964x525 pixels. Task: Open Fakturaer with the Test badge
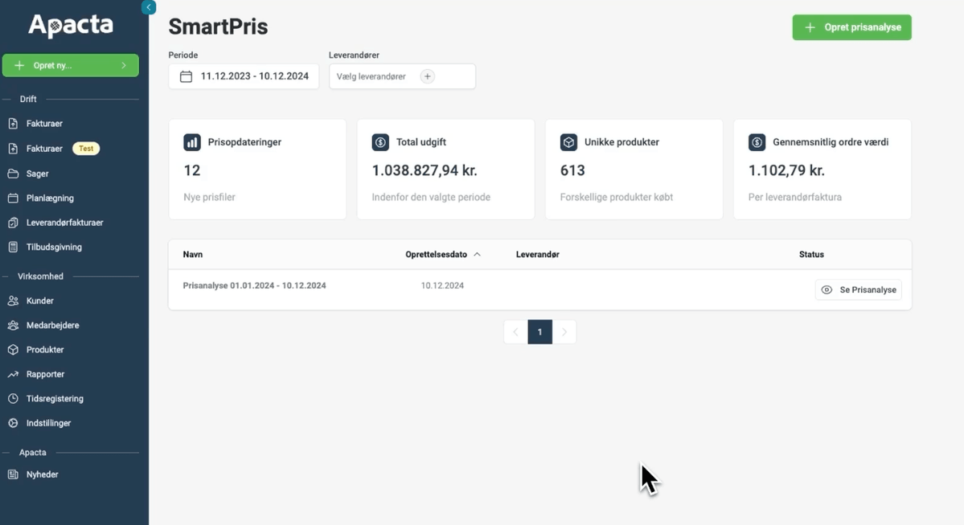pos(45,149)
